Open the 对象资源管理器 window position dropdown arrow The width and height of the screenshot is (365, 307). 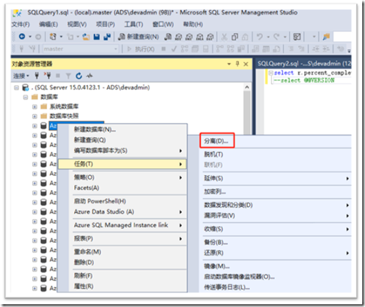pos(229,64)
